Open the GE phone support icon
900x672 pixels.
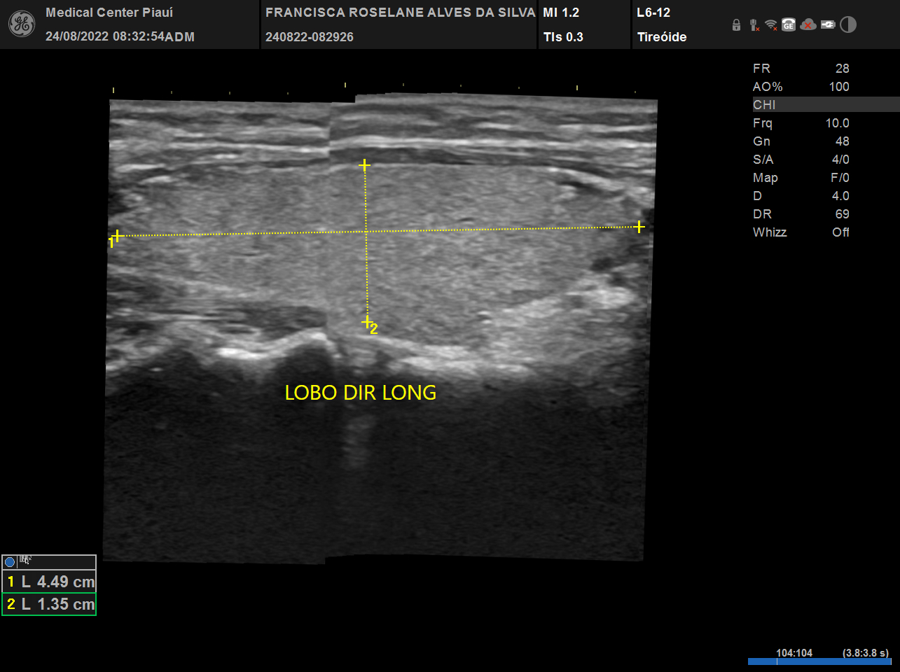[789, 25]
